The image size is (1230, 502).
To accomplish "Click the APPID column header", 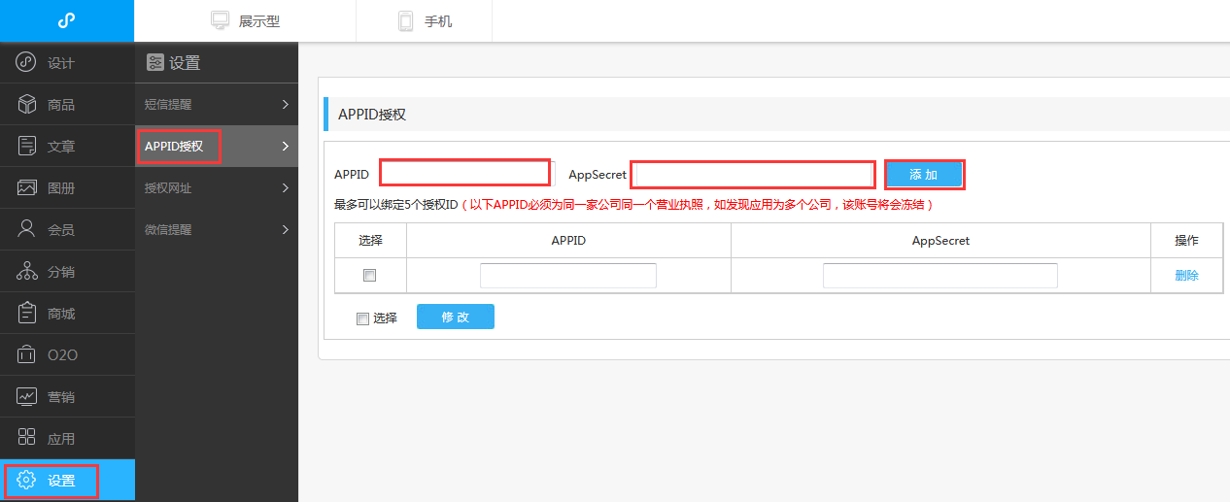I will pyautogui.click(x=568, y=241).
